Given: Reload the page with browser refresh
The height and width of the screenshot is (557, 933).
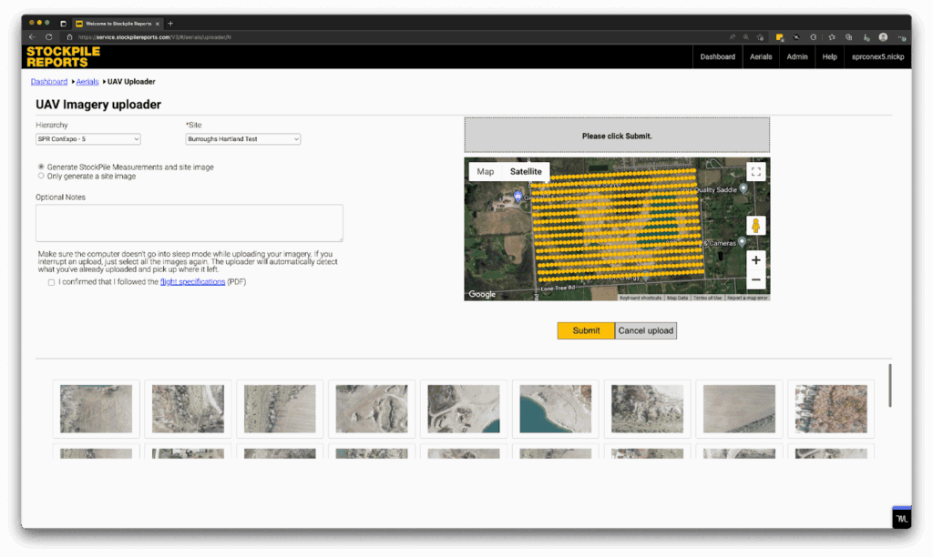Looking at the screenshot, I should (49, 37).
